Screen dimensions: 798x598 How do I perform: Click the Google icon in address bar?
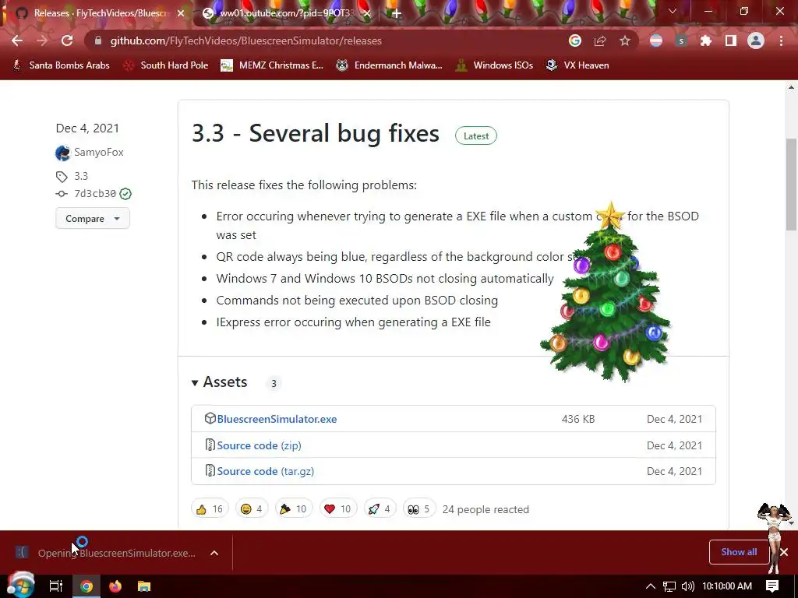(575, 40)
